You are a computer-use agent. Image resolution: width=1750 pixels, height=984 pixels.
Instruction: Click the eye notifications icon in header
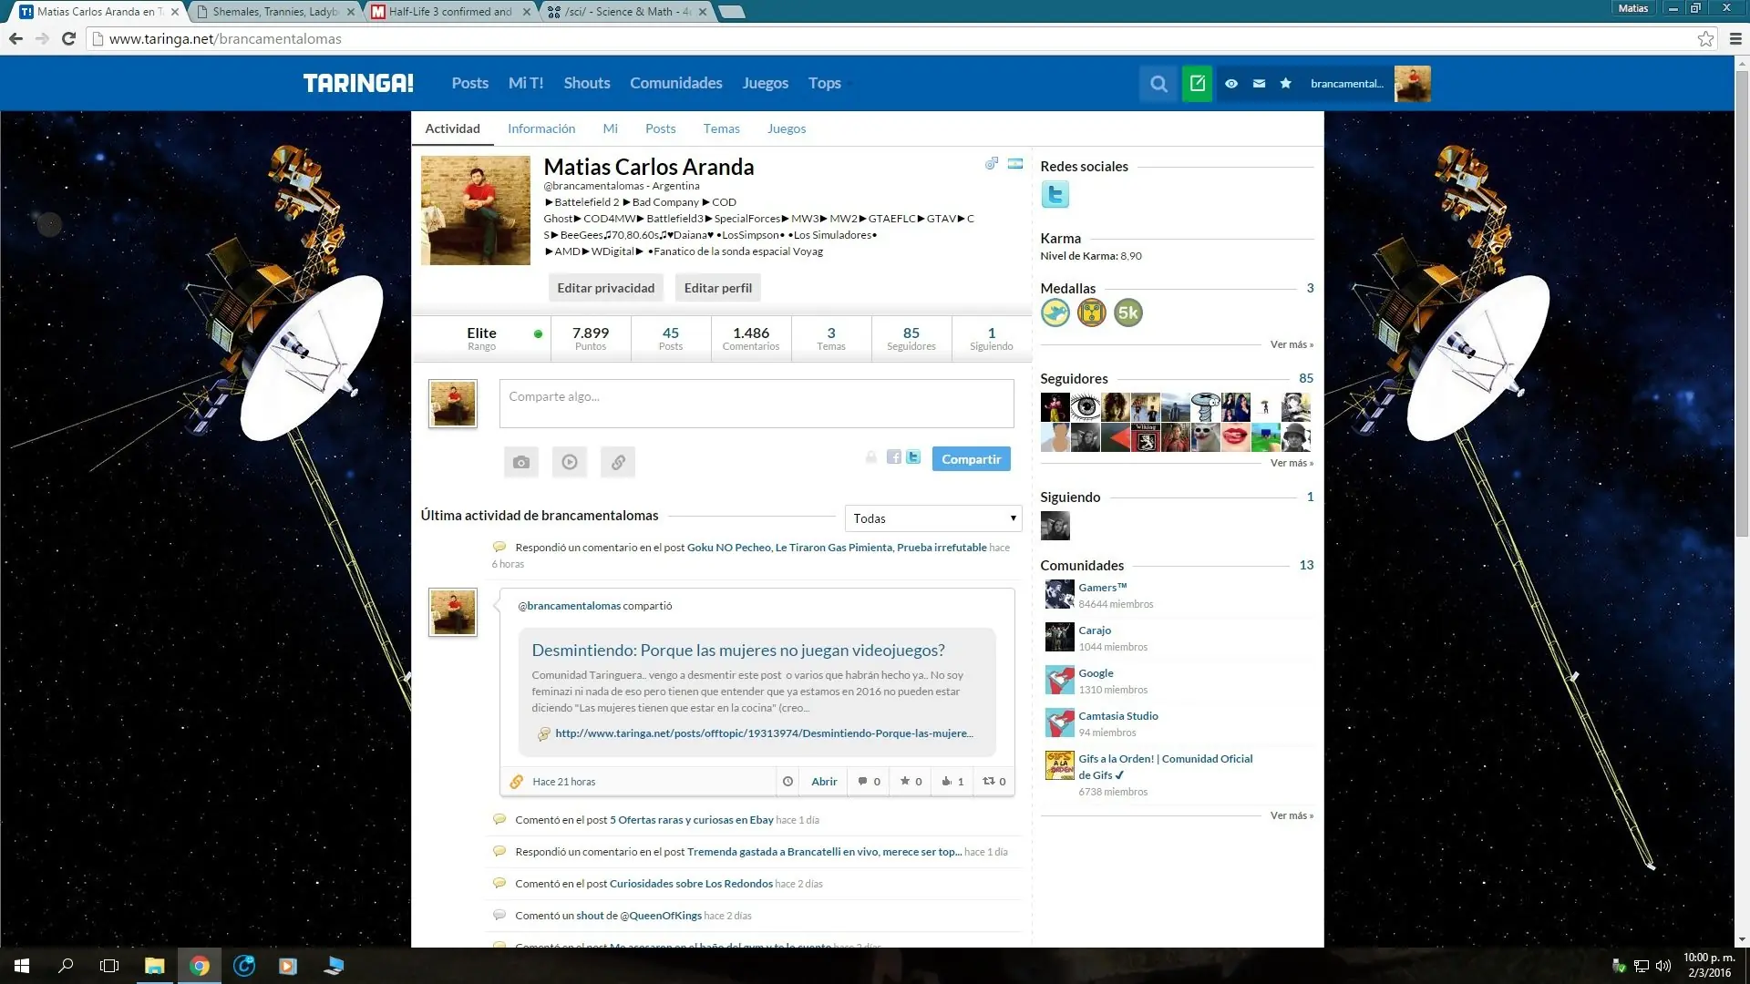(1230, 84)
